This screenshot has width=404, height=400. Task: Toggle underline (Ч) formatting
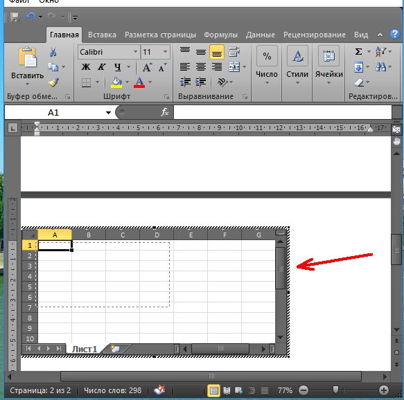(x=118, y=67)
